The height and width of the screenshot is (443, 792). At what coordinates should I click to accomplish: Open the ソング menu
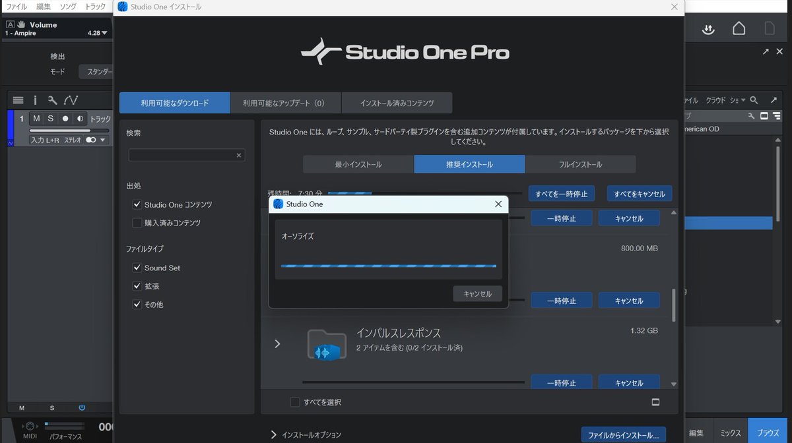click(x=68, y=7)
